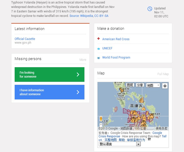Click More in Missing persons section
Viewport: 184px width, 152px height.
click(83, 60)
